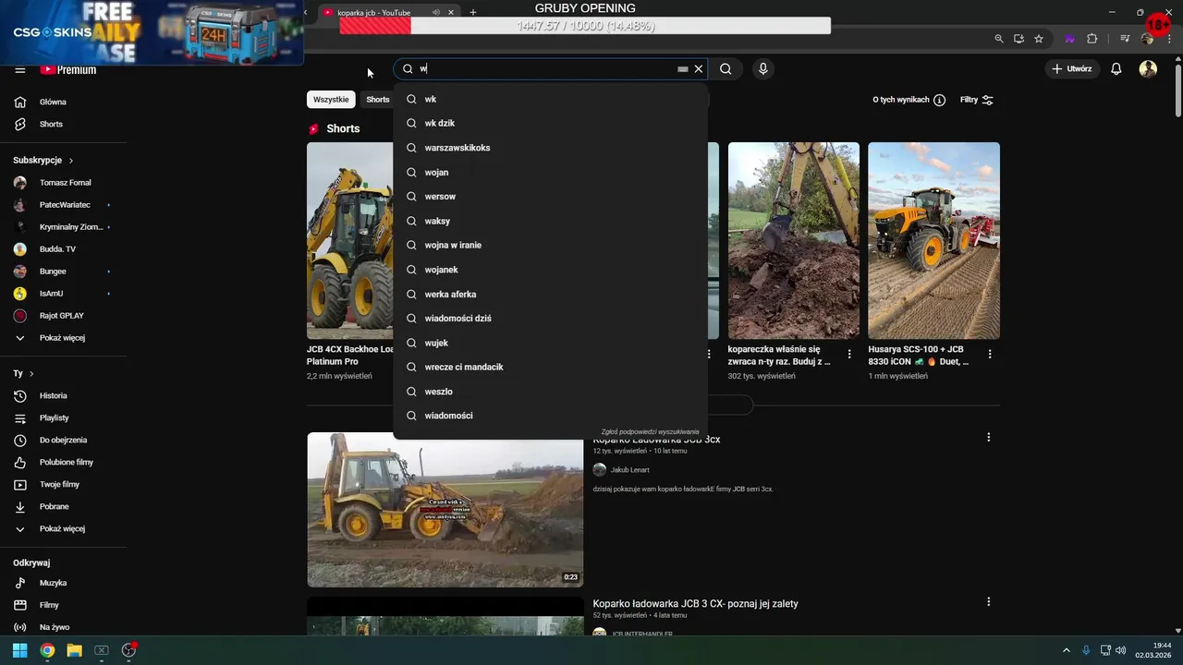Image resolution: width=1183 pixels, height=665 pixels.
Task: Open the 'kopareczka właśnie się zwraca' short
Action: pos(793,240)
